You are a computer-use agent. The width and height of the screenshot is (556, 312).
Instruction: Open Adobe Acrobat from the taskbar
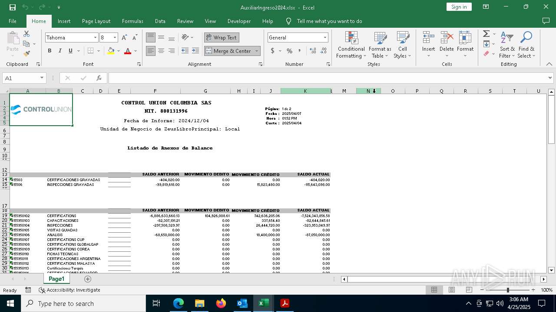point(285,303)
